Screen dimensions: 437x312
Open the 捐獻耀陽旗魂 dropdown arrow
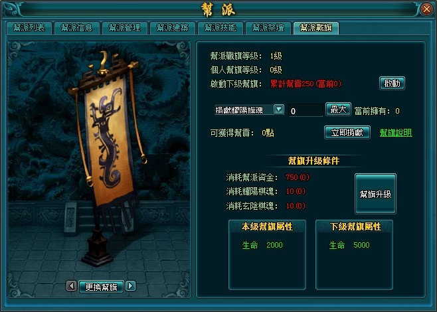tap(279, 109)
